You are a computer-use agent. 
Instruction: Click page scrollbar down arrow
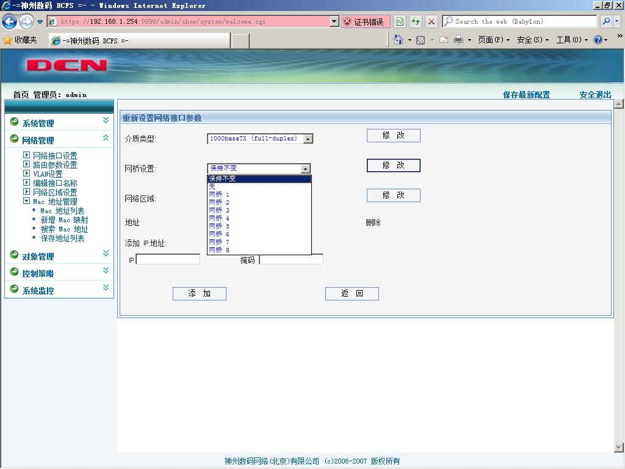click(x=619, y=448)
